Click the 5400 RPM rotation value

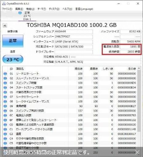pos(130,42)
